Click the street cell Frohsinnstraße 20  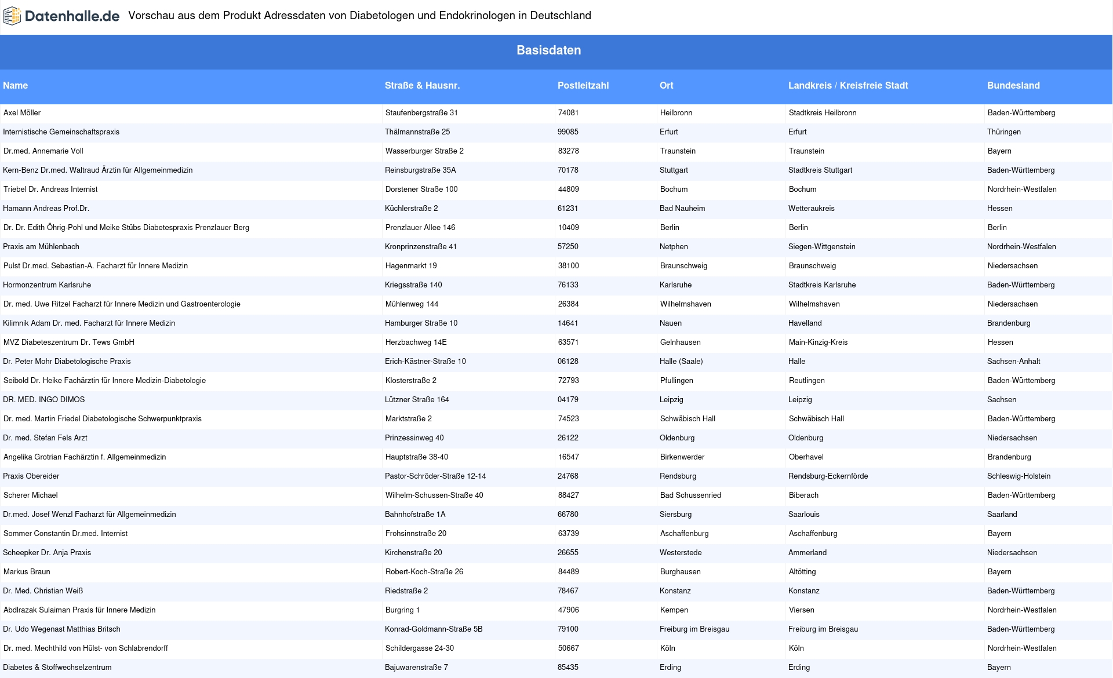416,534
